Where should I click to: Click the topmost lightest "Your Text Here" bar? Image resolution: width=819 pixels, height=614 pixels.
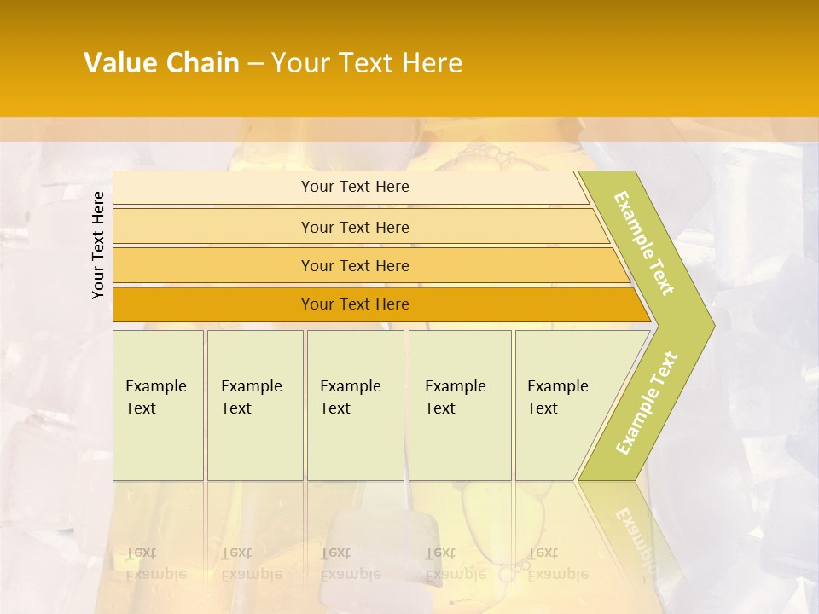pos(354,187)
